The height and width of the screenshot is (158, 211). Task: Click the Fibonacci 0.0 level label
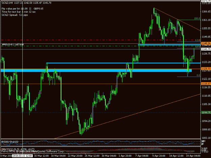198,75
